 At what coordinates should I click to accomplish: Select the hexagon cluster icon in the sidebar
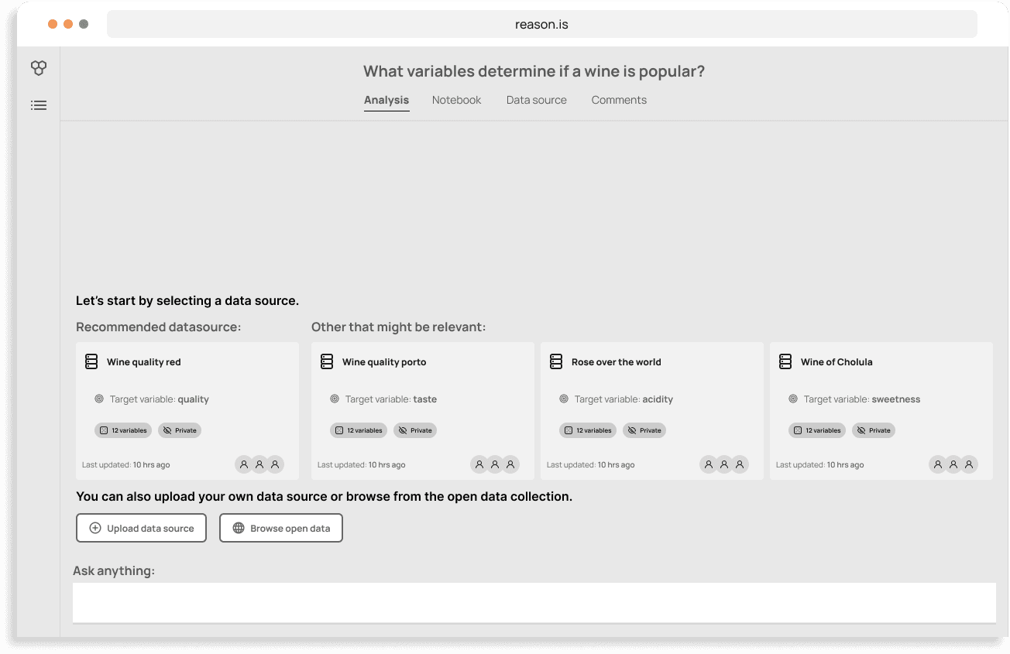(39, 68)
